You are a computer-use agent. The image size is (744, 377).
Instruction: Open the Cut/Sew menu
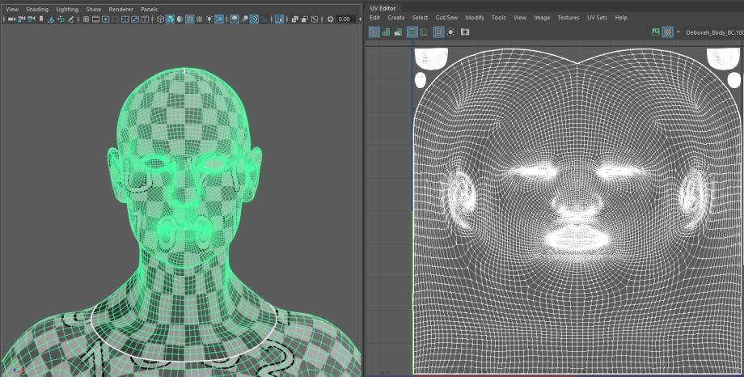click(446, 17)
